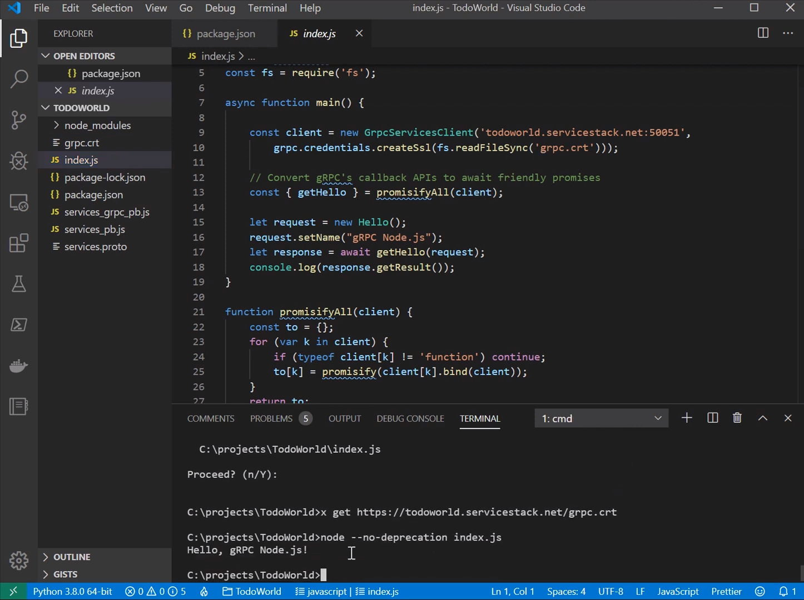Screen dimensions: 804x600
Task: Open the Search view in the activity bar
Action: point(18,79)
